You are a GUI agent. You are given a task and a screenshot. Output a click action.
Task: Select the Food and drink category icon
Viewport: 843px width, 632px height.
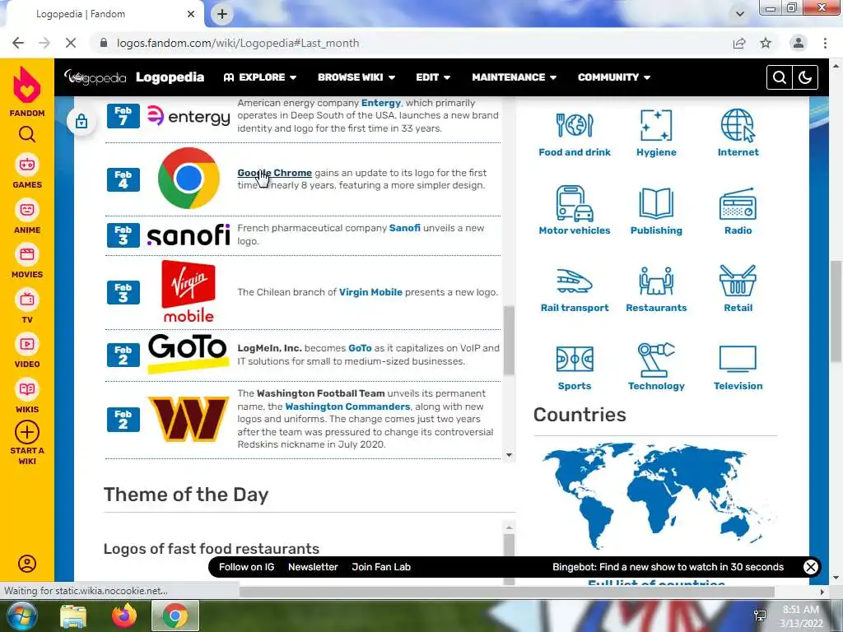tap(574, 125)
